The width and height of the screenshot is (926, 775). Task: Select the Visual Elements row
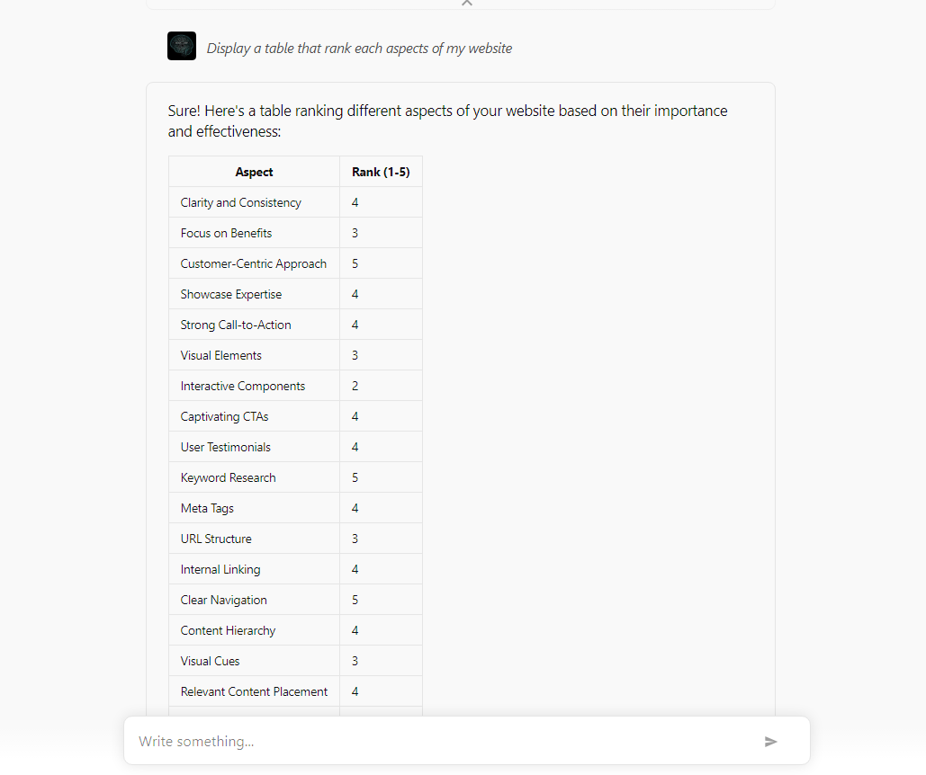tap(295, 355)
